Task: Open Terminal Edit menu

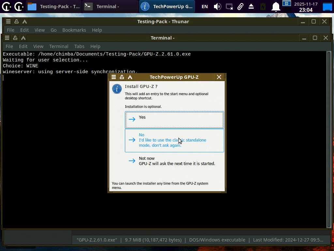Action: (23, 46)
